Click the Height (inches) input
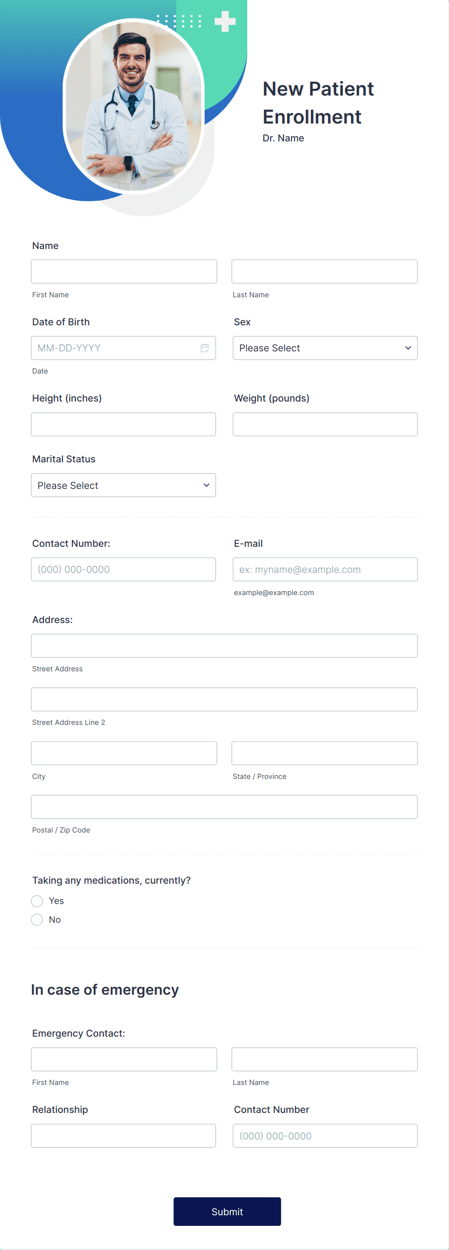Screen dimensions: 449x1250 click(x=123, y=424)
